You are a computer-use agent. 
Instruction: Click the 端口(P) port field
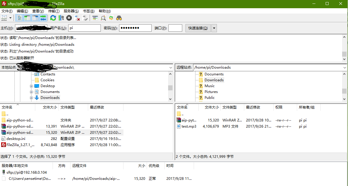[175, 28]
